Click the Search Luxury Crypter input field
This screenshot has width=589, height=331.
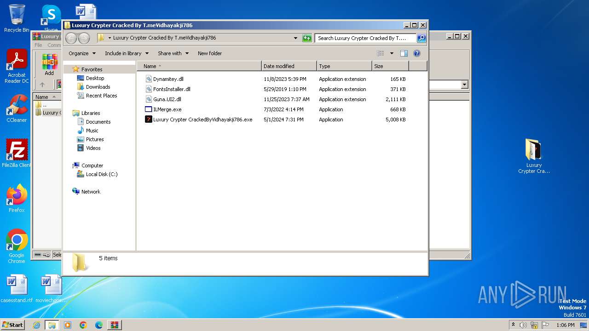click(366, 38)
